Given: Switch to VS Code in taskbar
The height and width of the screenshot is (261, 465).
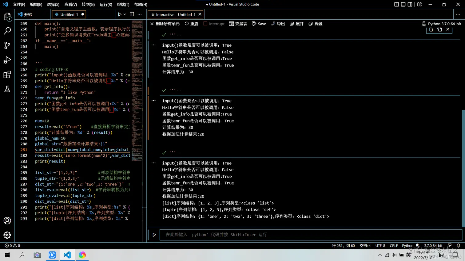Looking at the screenshot, I should point(67,255).
